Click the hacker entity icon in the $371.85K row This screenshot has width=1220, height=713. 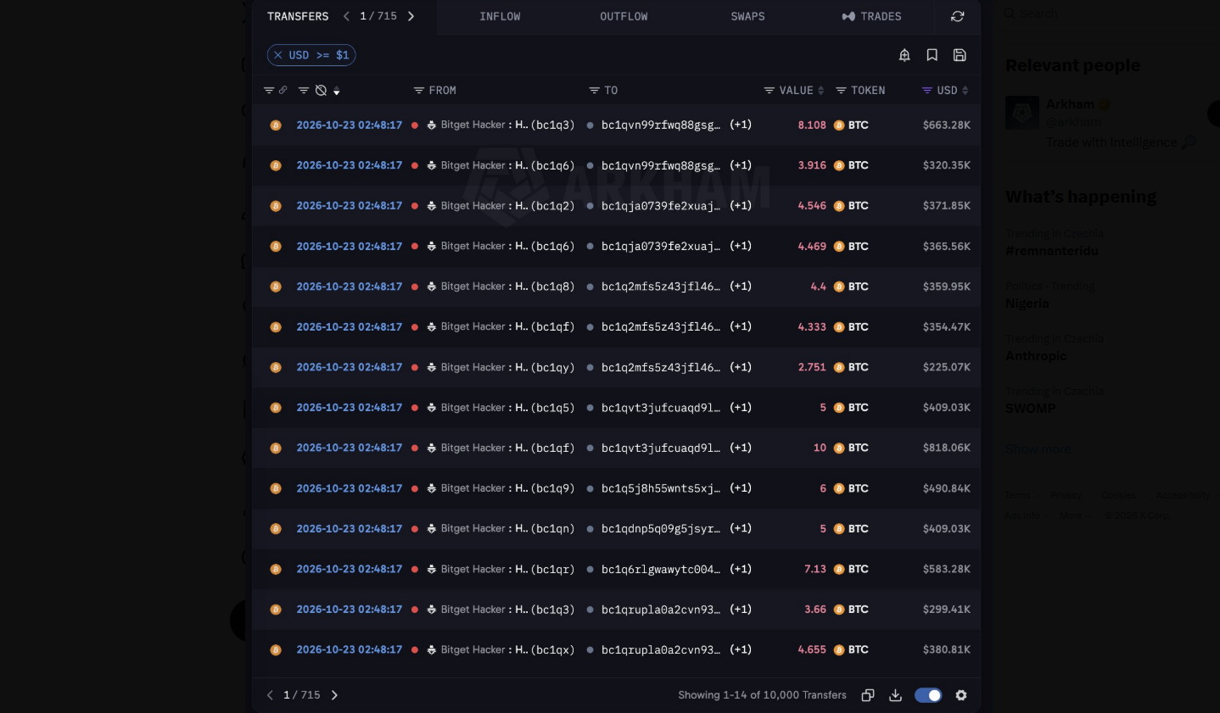pos(432,206)
